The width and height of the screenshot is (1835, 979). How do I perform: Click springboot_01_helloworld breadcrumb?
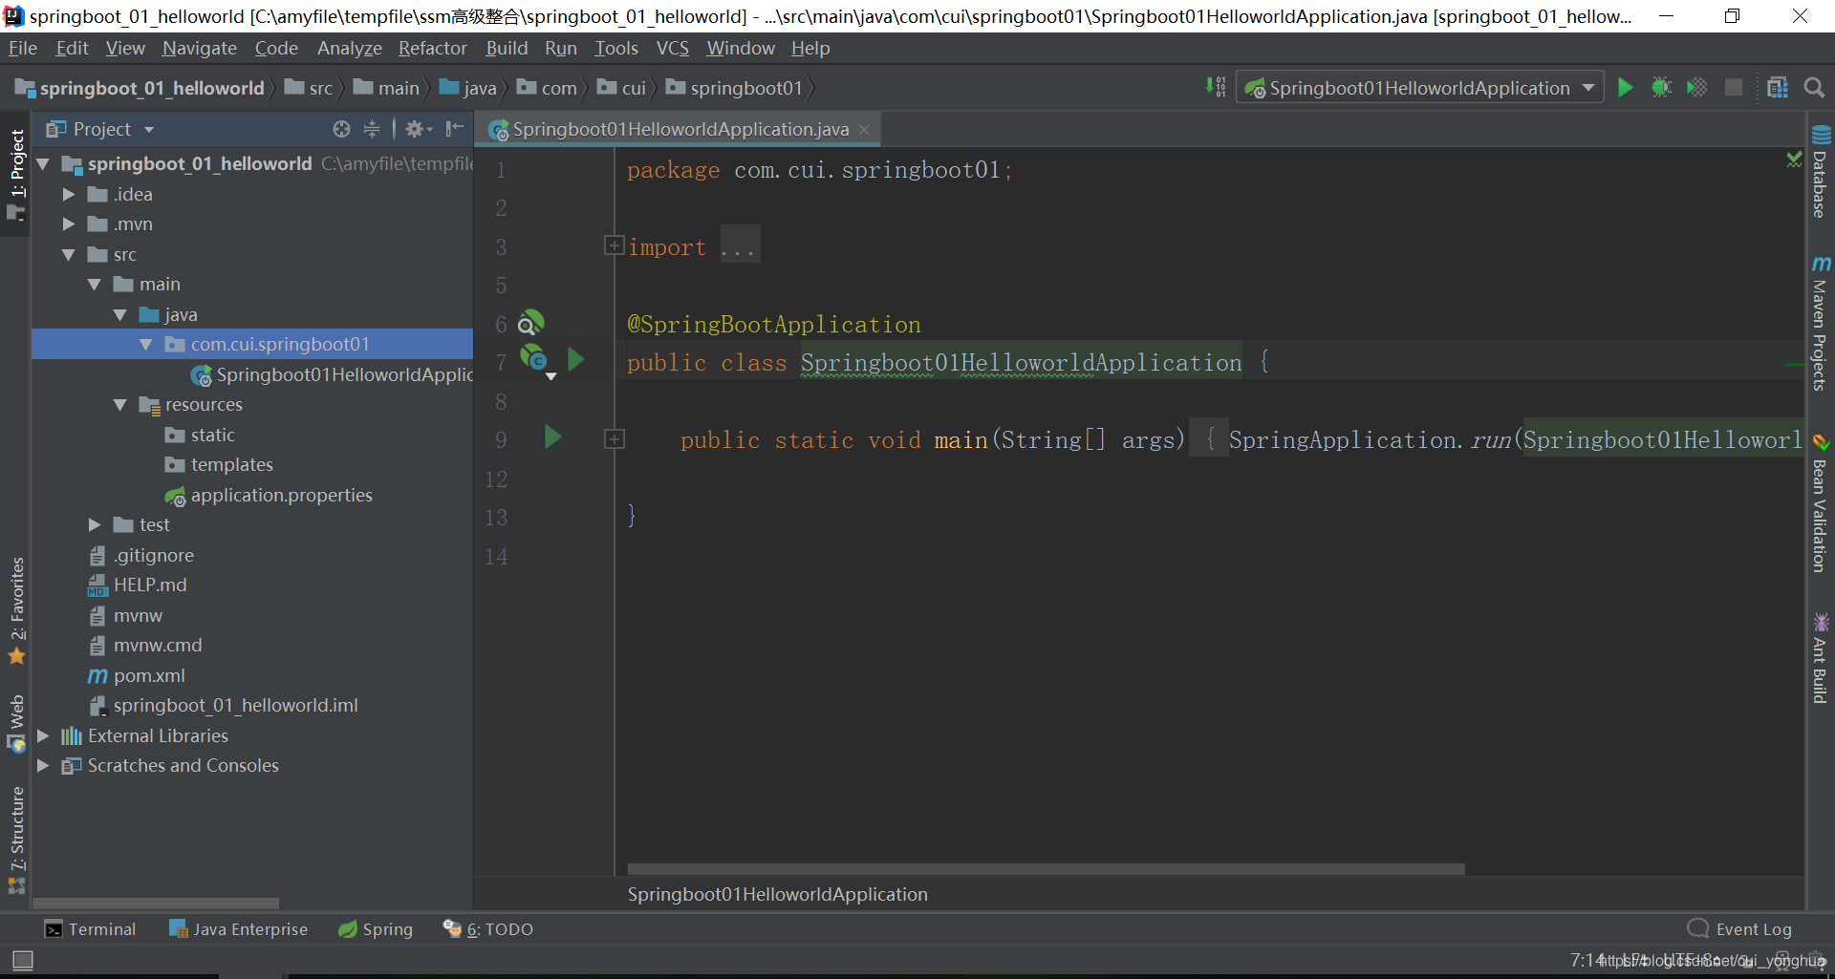[x=140, y=88]
